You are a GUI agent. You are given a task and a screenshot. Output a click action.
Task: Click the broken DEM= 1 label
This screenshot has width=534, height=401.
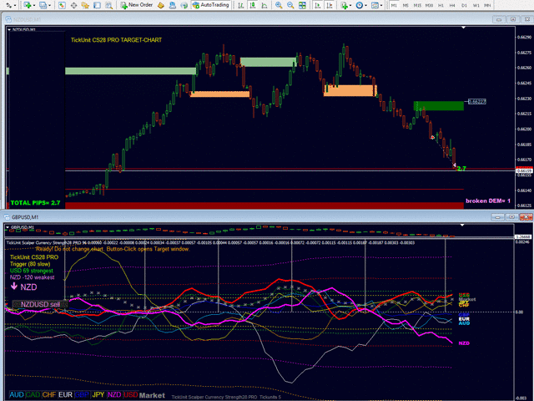click(488, 200)
